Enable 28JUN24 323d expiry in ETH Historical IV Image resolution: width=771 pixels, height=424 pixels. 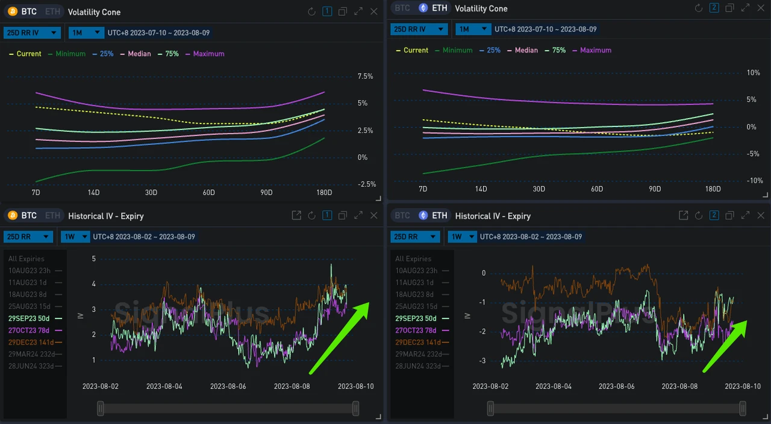click(x=422, y=366)
